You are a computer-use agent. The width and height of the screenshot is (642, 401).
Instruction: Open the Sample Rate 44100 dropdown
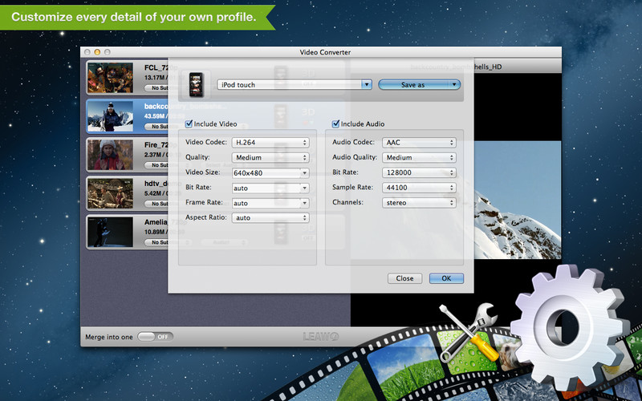(419, 188)
